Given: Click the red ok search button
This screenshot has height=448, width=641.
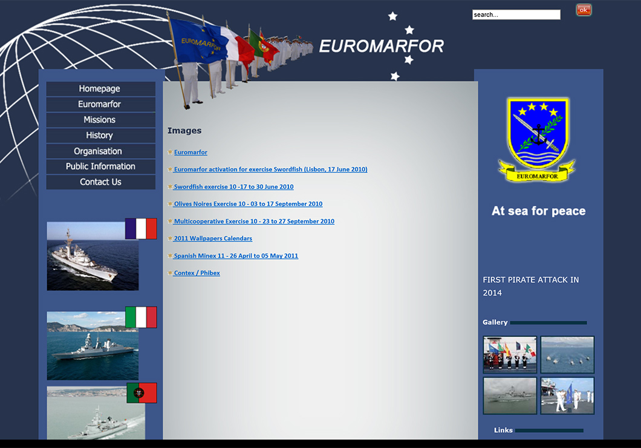Looking at the screenshot, I should (x=584, y=10).
